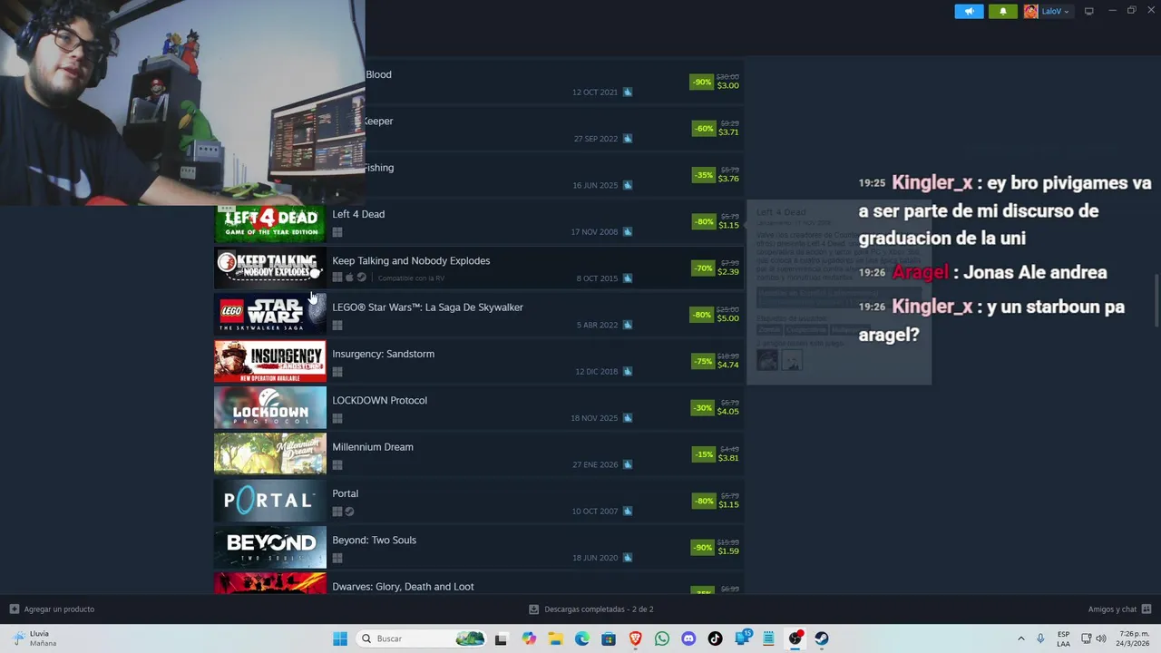Open Keep Talking and Nobody Explodes title
1161x653 pixels.
pos(411,260)
